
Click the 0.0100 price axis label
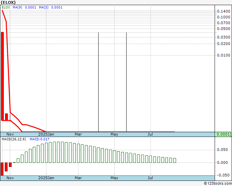tap(223, 55)
